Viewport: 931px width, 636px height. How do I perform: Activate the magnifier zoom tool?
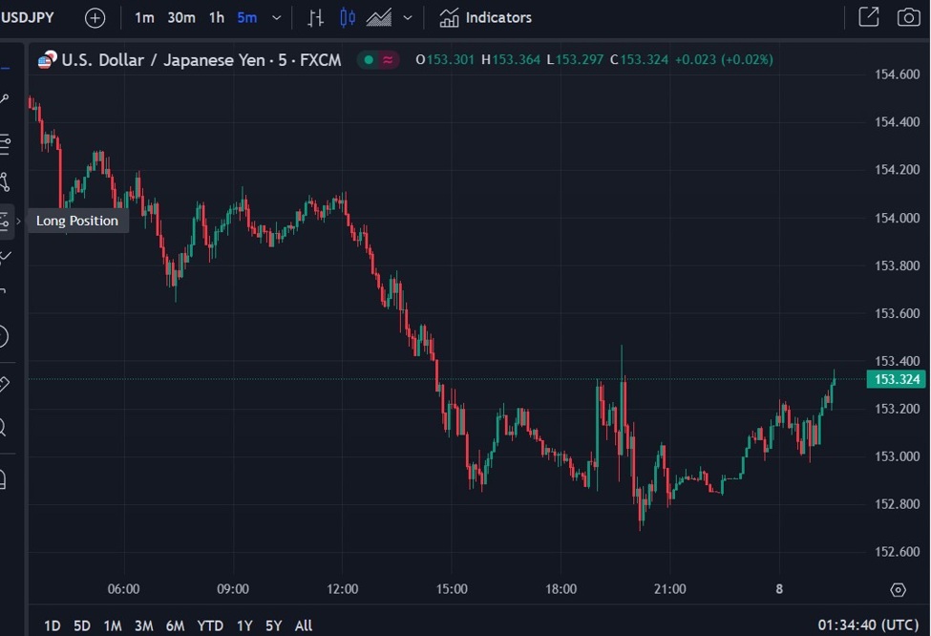click(x=8, y=429)
